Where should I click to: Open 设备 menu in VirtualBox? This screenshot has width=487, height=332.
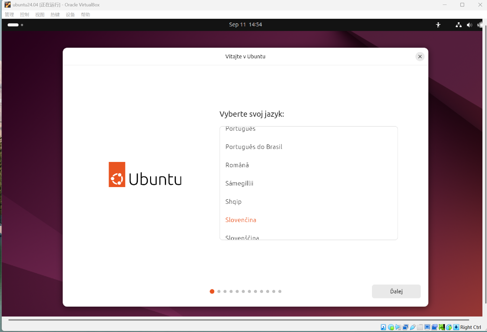click(70, 14)
